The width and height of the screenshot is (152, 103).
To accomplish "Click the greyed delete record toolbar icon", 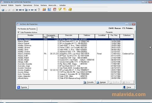I will (9, 10).
